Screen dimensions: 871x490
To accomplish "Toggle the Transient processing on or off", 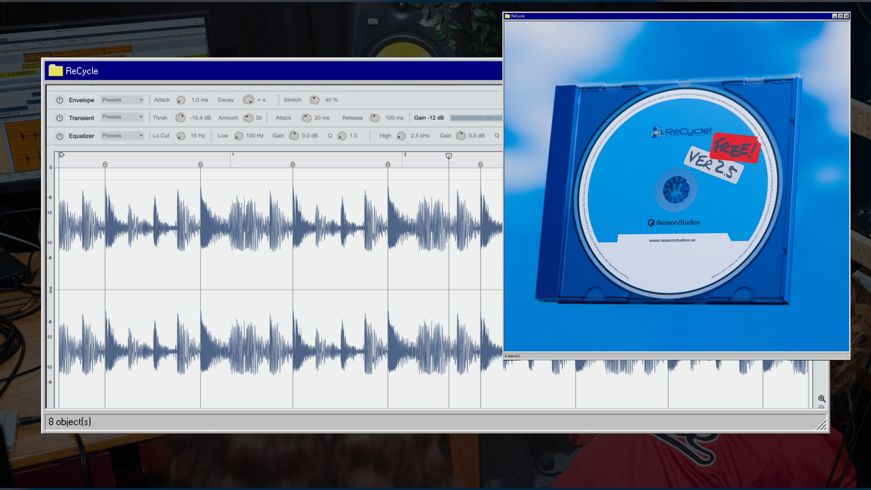I will coord(60,118).
